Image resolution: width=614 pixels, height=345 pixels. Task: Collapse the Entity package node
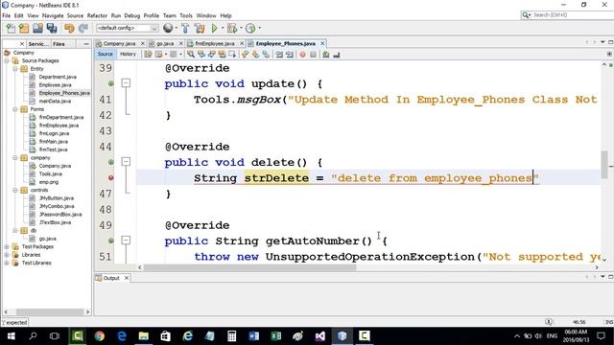point(15,69)
